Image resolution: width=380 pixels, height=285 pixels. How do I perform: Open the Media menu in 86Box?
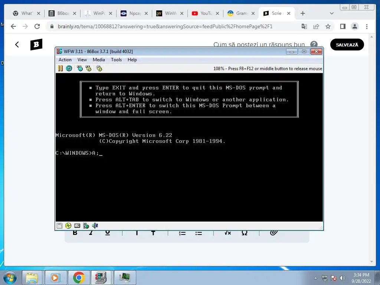[99, 60]
